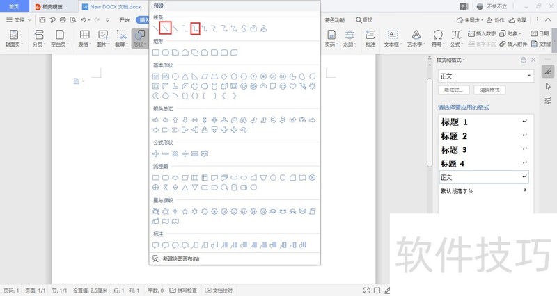The width and height of the screenshot is (557, 296).
Task: Insert the flowchart decision diamond shape
Action: point(175,178)
